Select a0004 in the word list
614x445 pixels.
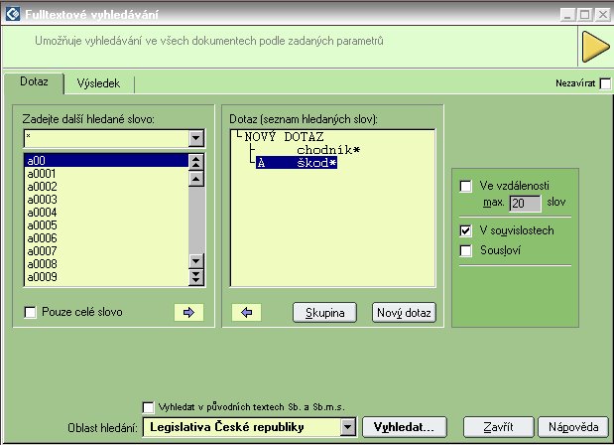click(106, 213)
